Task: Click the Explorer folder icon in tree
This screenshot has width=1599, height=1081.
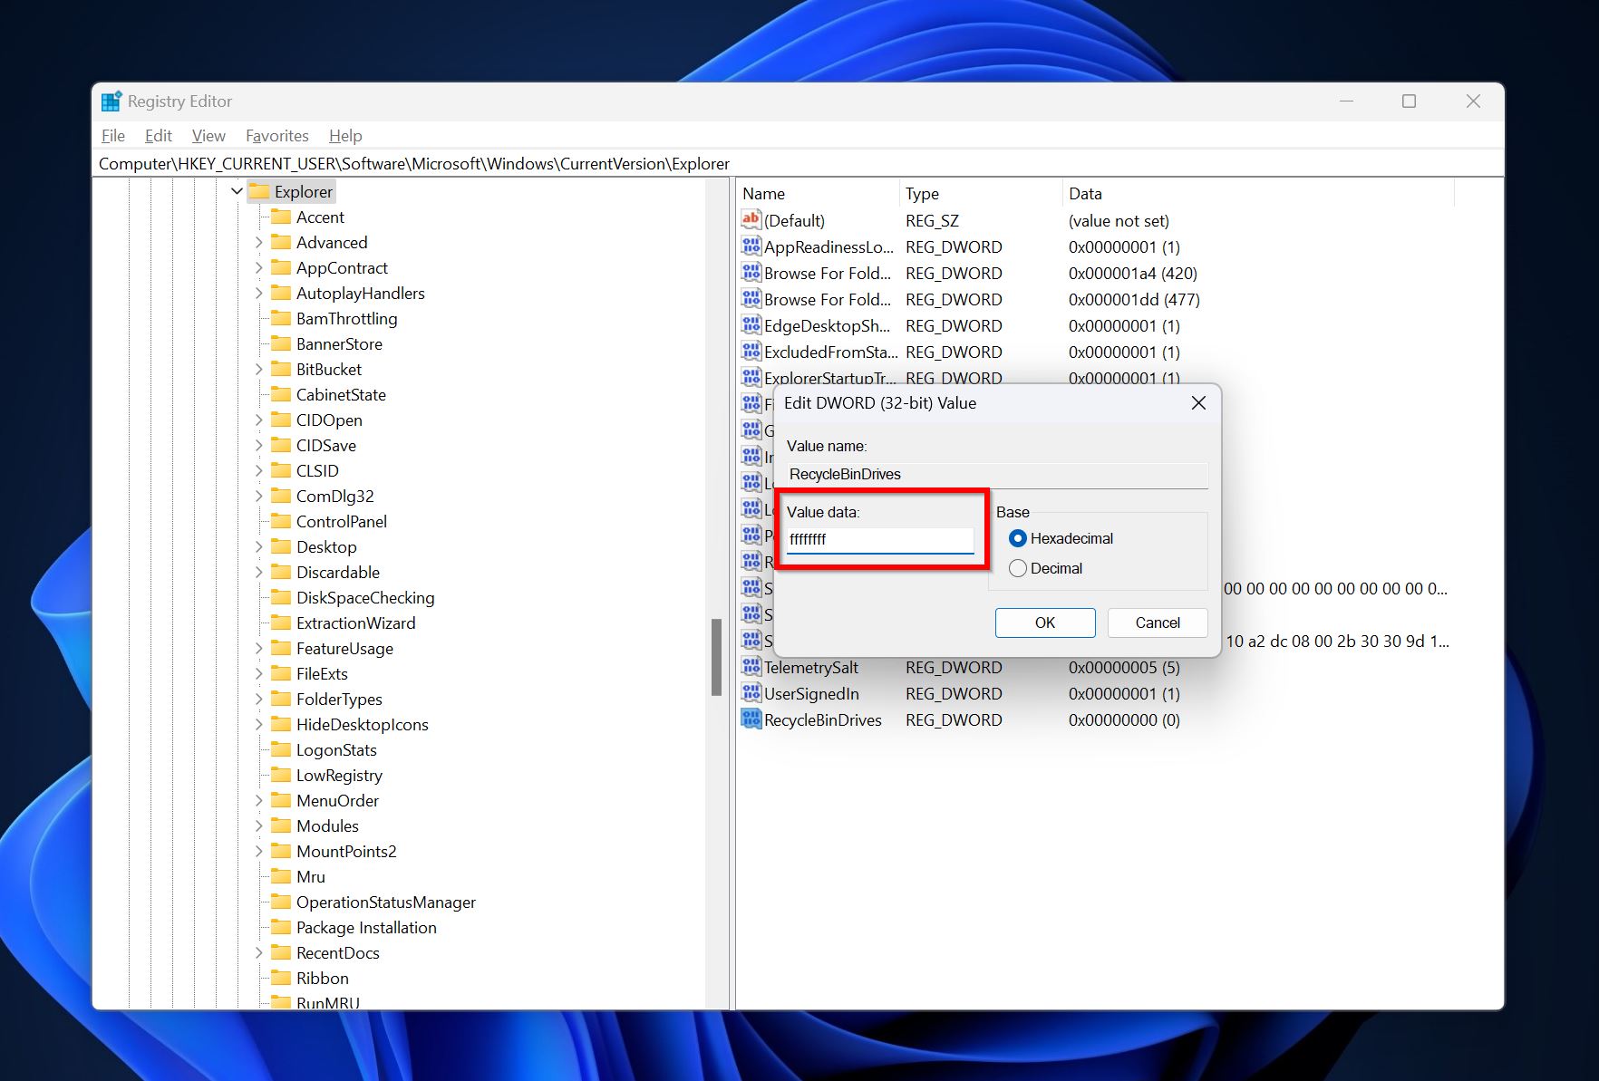Action: pyautogui.click(x=259, y=191)
